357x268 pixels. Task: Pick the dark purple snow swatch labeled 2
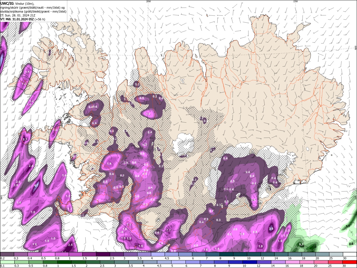coord(103,254)
